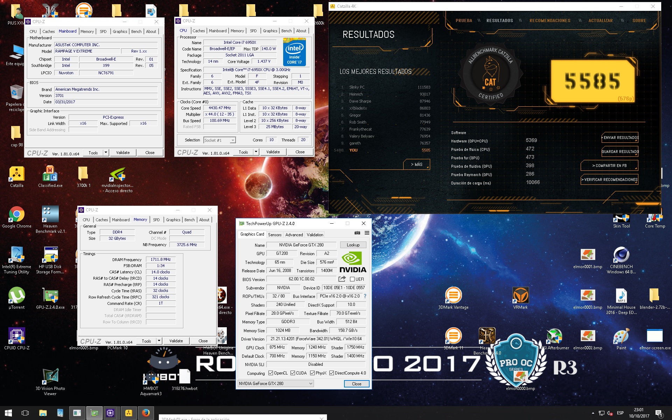Open MSI Afterburner desktop icon
The width and height of the screenshot is (672, 420).
554,339
